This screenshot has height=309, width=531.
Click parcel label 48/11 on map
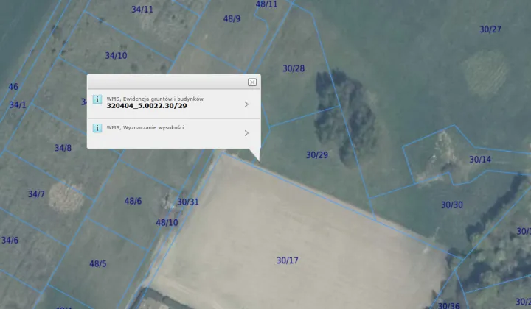pos(266,4)
